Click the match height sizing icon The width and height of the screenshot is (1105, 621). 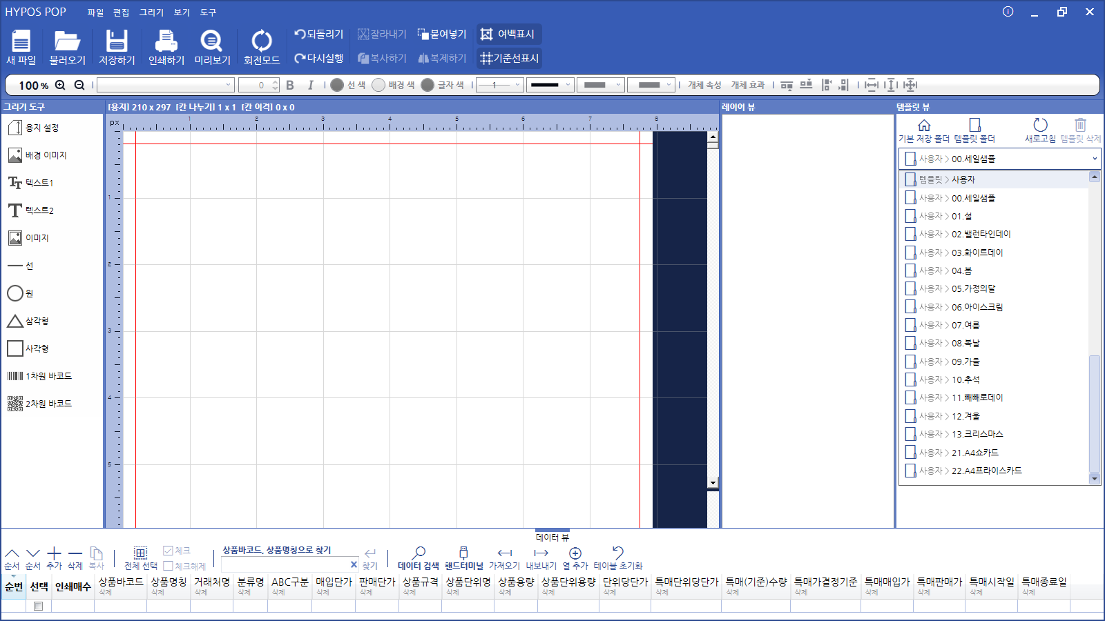pos(891,85)
